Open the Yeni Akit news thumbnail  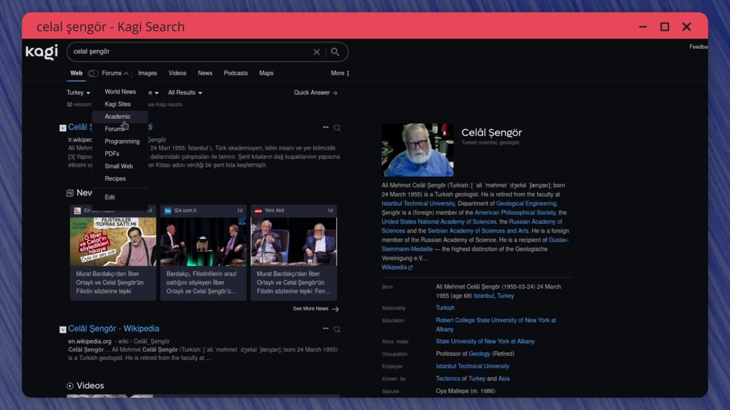tap(294, 241)
